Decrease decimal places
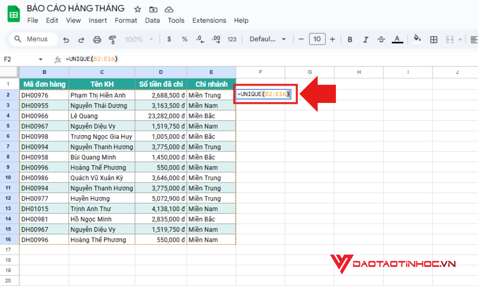 point(200,39)
